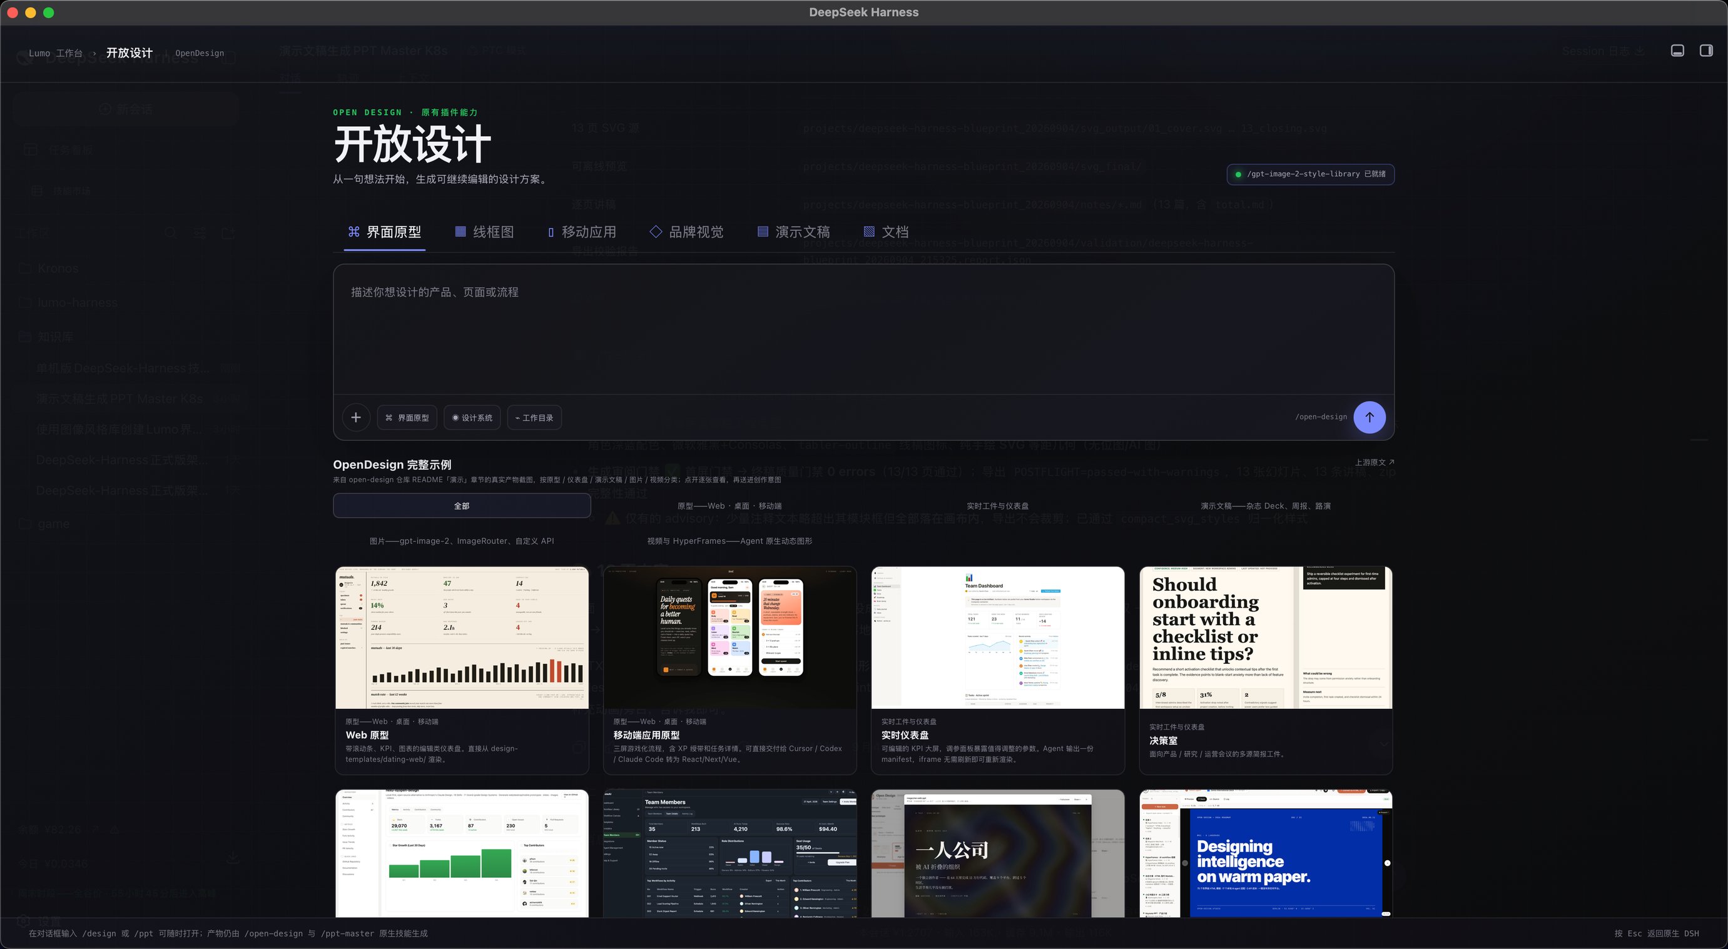Image resolution: width=1728 pixels, height=949 pixels.
Task: Select the 品牌视觉 tab
Action: 686,232
